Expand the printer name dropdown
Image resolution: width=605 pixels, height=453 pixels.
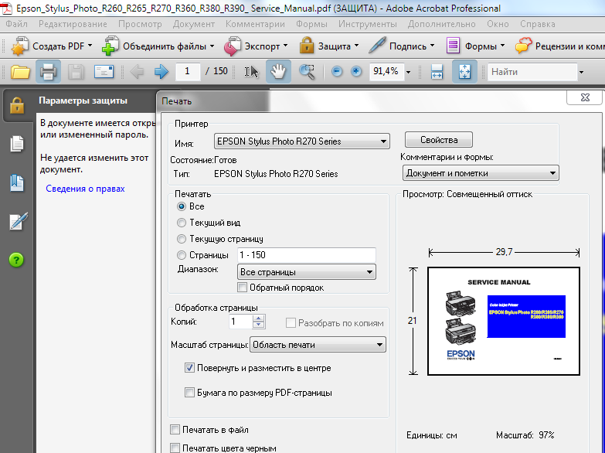pos(302,141)
